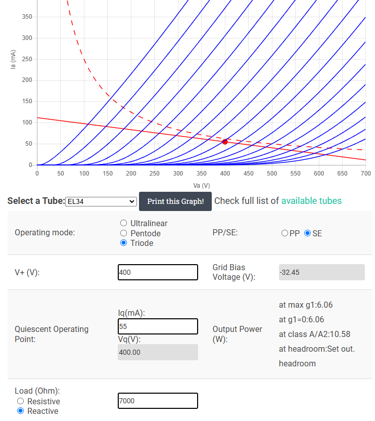375x421 pixels.
Task: Switch to PP push-pull configuration
Action: pyautogui.click(x=285, y=233)
